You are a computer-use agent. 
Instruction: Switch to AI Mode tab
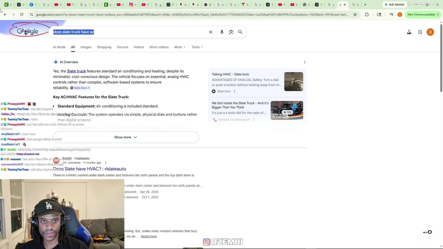point(59,47)
